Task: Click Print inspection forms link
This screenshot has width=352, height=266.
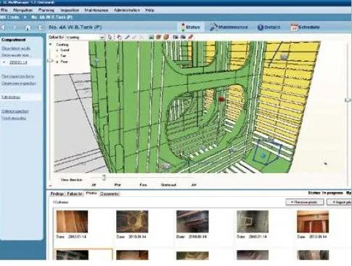Action: click(18, 76)
